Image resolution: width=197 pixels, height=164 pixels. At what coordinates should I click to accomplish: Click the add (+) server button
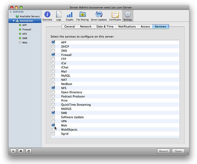pos(13,151)
